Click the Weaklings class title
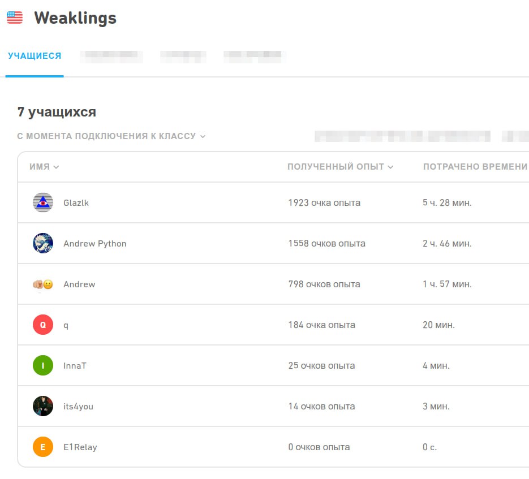This screenshot has width=529, height=479. (x=75, y=18)
